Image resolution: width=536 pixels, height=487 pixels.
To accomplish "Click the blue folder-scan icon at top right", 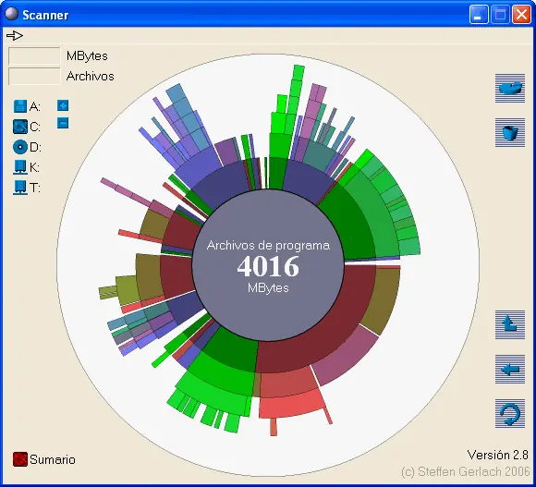I will point(510,88).
